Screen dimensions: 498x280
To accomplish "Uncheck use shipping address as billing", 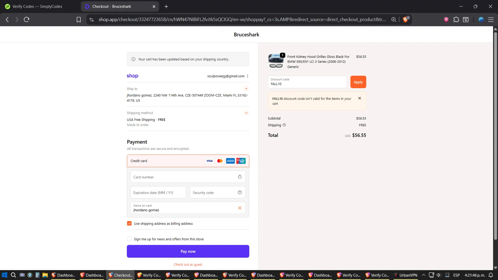I will coord(129,224).
